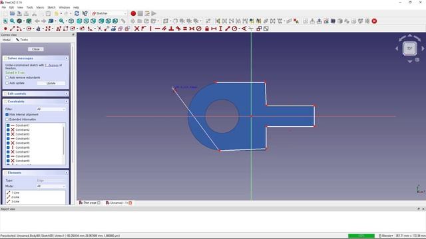Click the navigation cube TOP face
The image size is (426, 239).
[410, 48]
